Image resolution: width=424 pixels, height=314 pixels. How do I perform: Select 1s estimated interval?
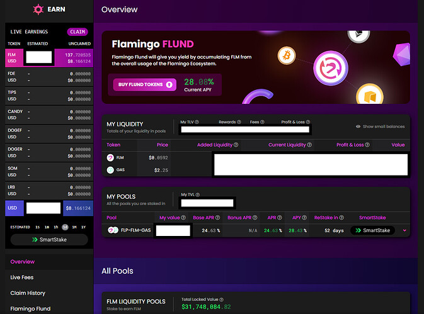(38, 227)
